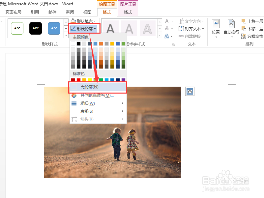The height and width of the screenshot is (198, 264).
Task: Expand the 箭头 arrows submenu
Action: 87,119
